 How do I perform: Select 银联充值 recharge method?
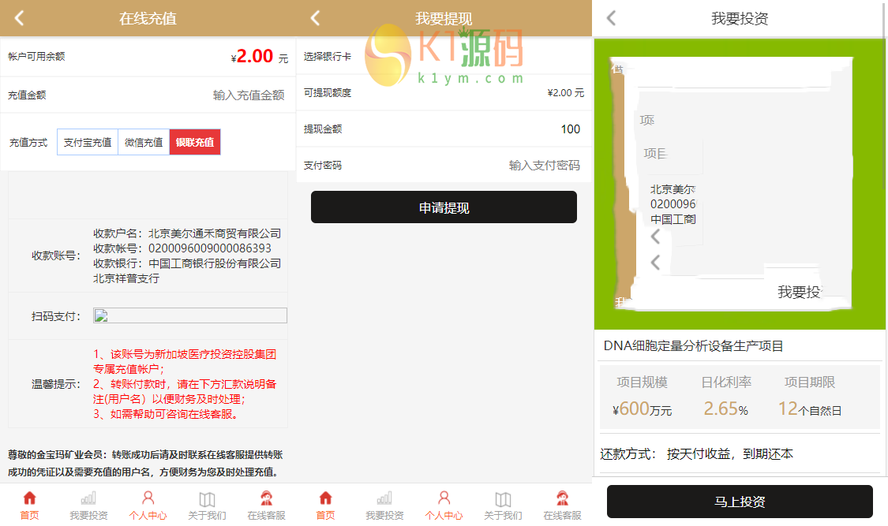click(x=195, y=142)
